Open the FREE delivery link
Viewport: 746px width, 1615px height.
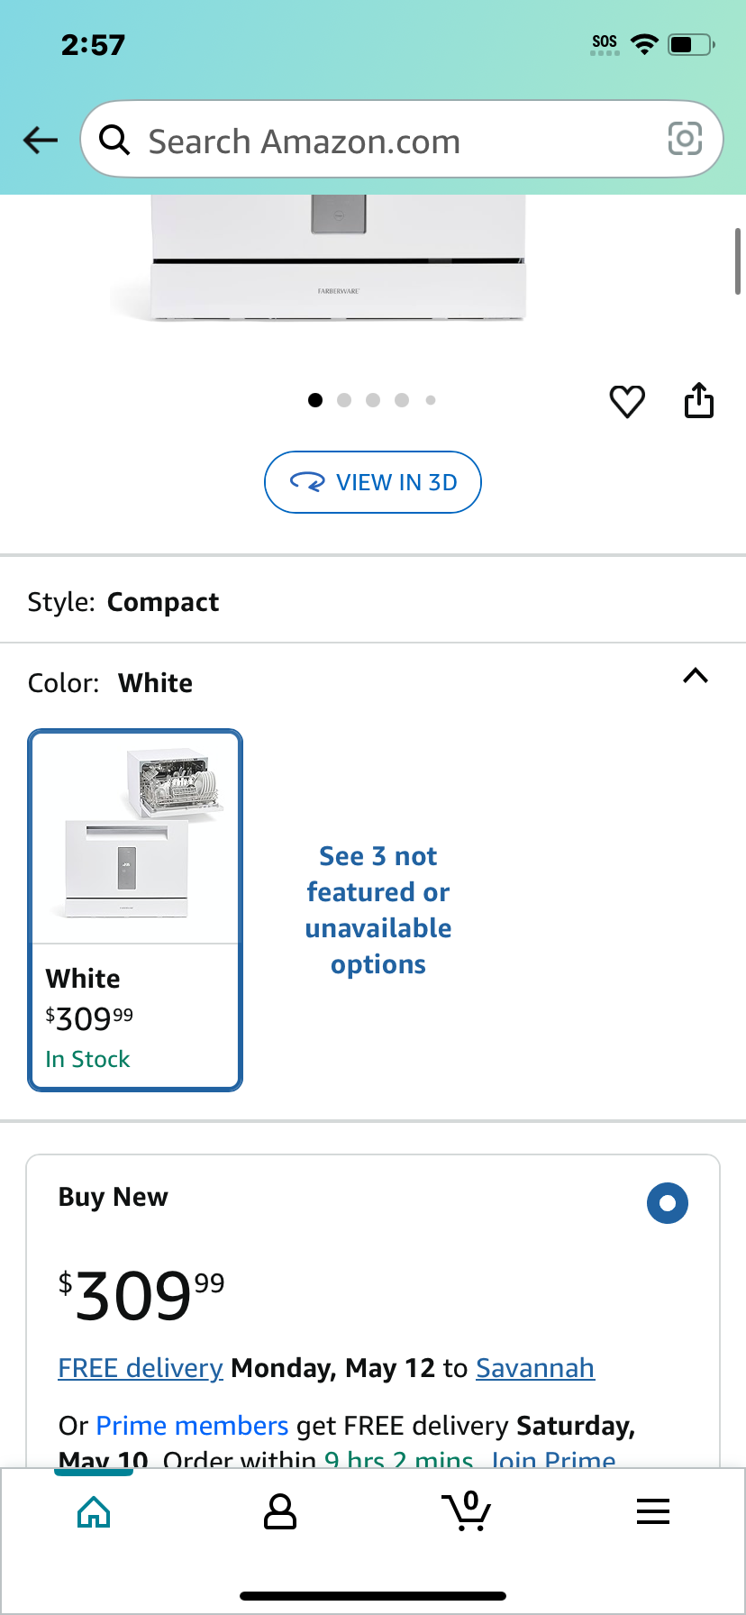pyautogui.click(x=141, y=1368)
